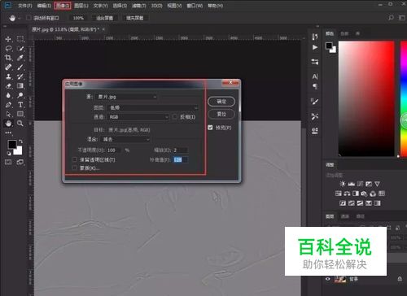The image size is (407, 296).
Task: Enable the Invert checkbox in Apply Image
Action: coord(175,117)
